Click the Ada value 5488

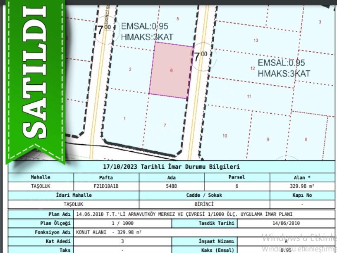[171, 186]
